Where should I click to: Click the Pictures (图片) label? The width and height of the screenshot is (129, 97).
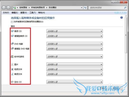coord(16,65)
